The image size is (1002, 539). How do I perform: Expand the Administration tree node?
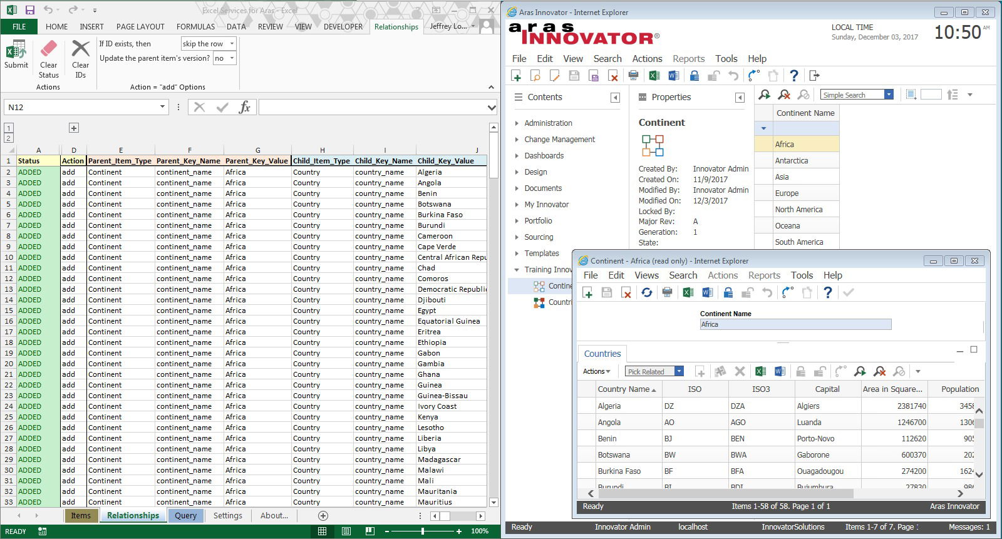coord(517,123)
